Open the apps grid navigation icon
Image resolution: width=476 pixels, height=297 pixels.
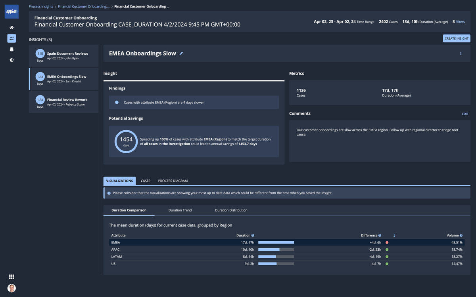12,277
